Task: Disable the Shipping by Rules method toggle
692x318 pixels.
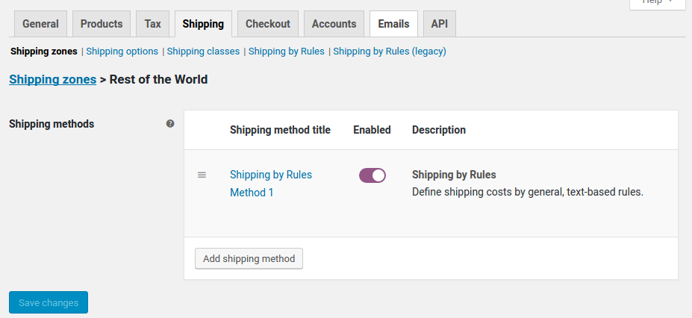Action: (372, 175)
